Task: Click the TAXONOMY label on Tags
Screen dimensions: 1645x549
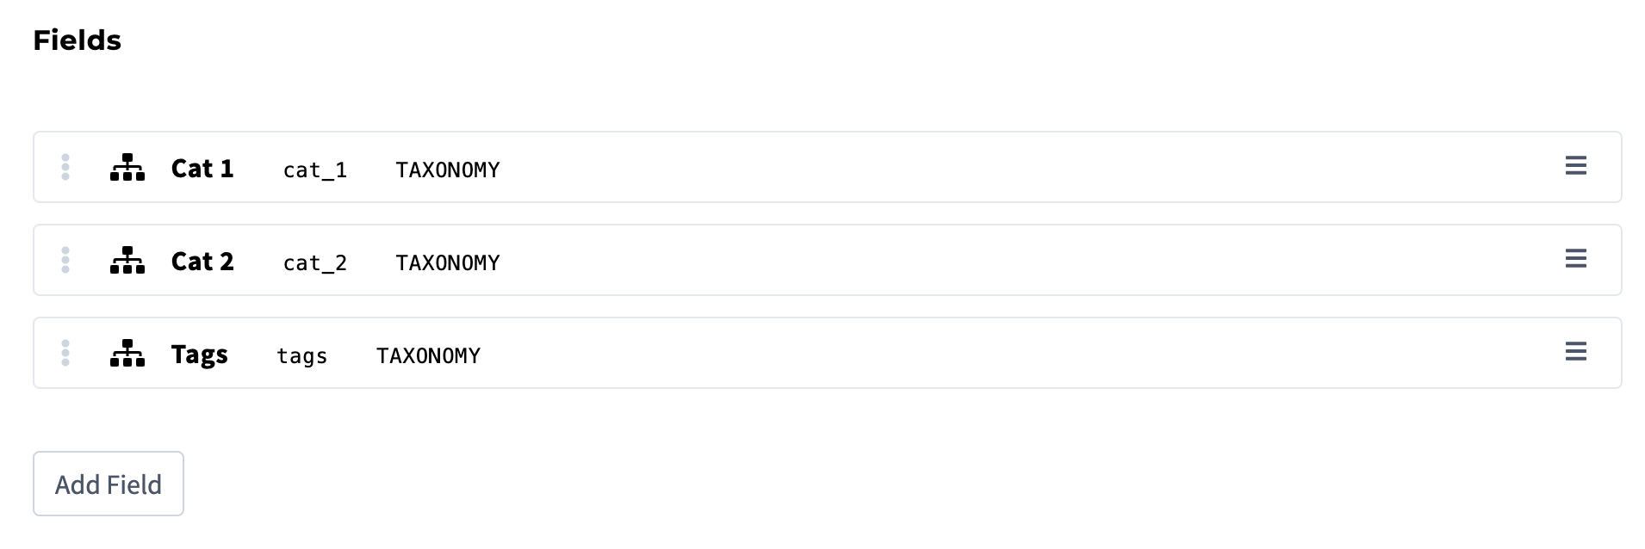Action: coord(428,355)
